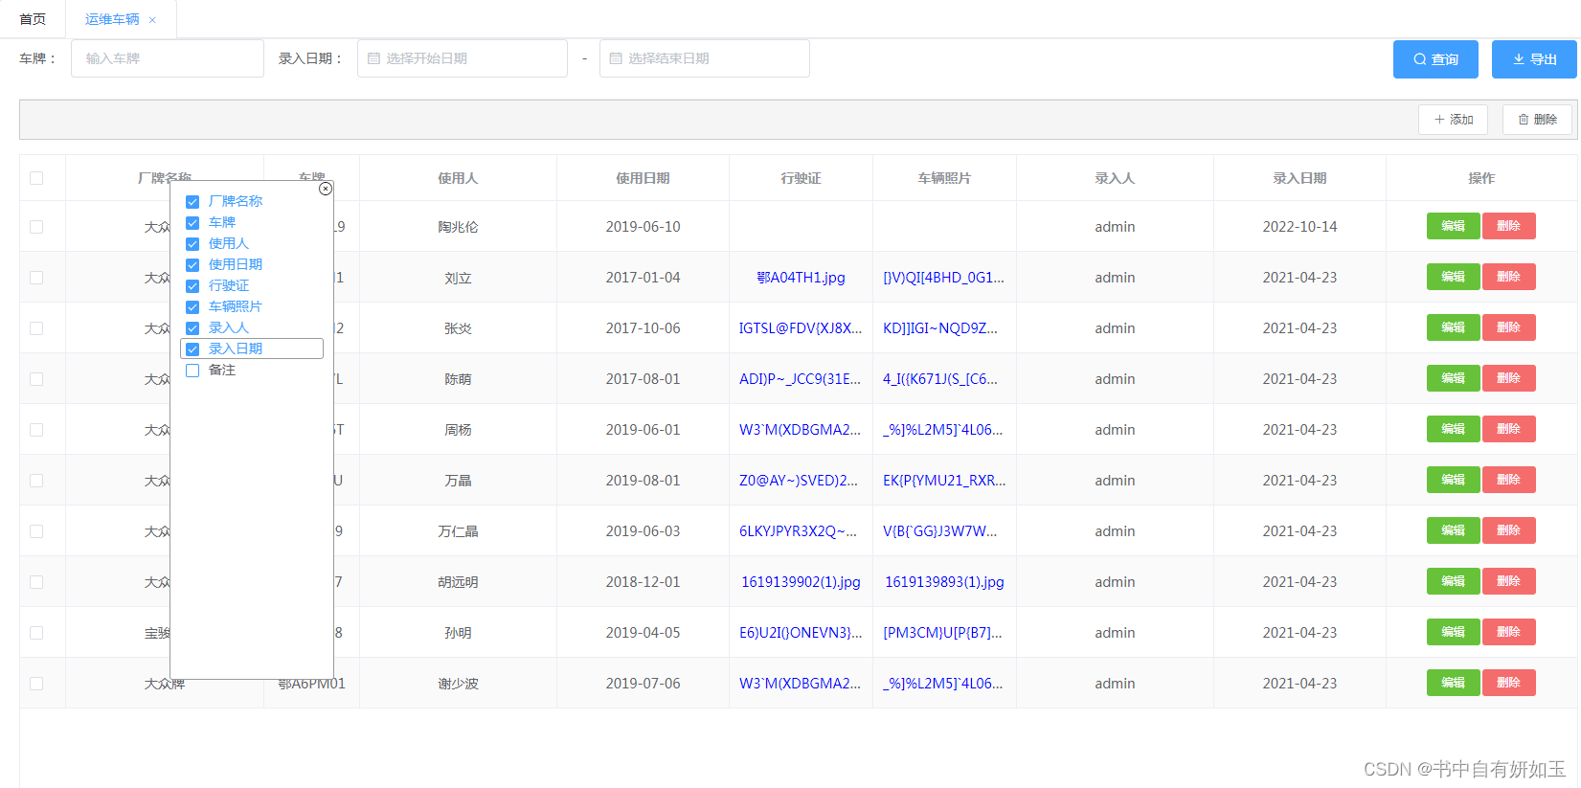1581x788 pixels.
Task: Close the column selection popup
Action: [x=326, y=189]
